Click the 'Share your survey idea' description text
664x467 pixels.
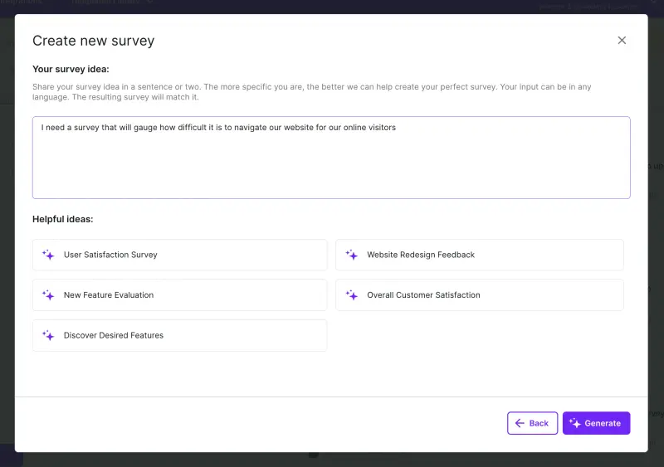312,92
